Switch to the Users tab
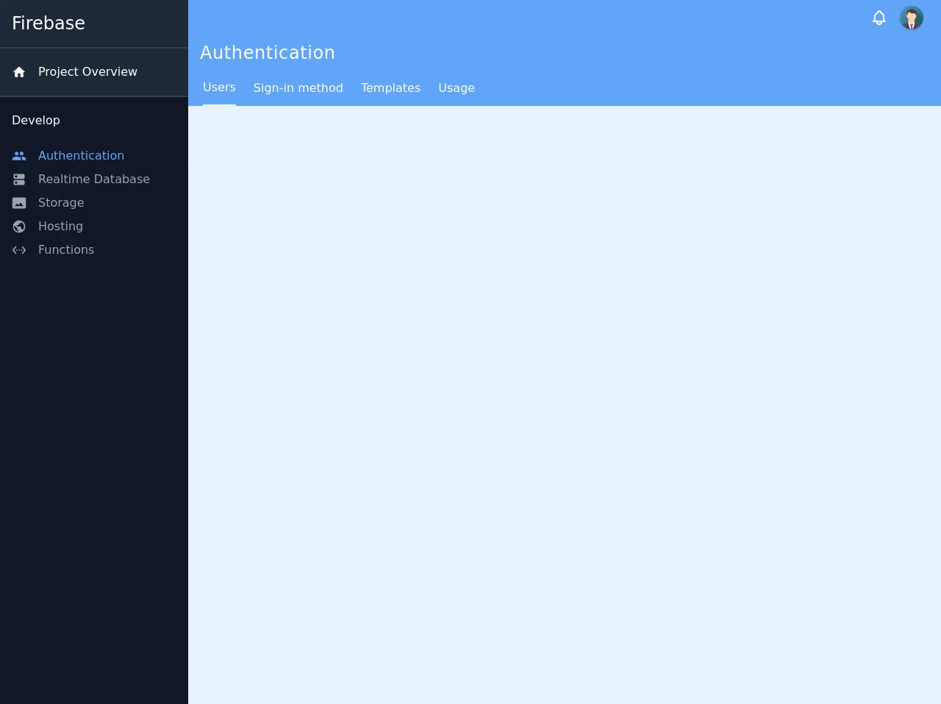Image resolution: width=941 pixels, height=704 pixels. (219, 88)
